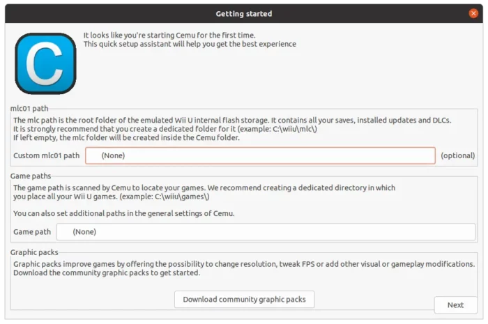
Task: Select the Graphic packs group heading
Action: 34,252
